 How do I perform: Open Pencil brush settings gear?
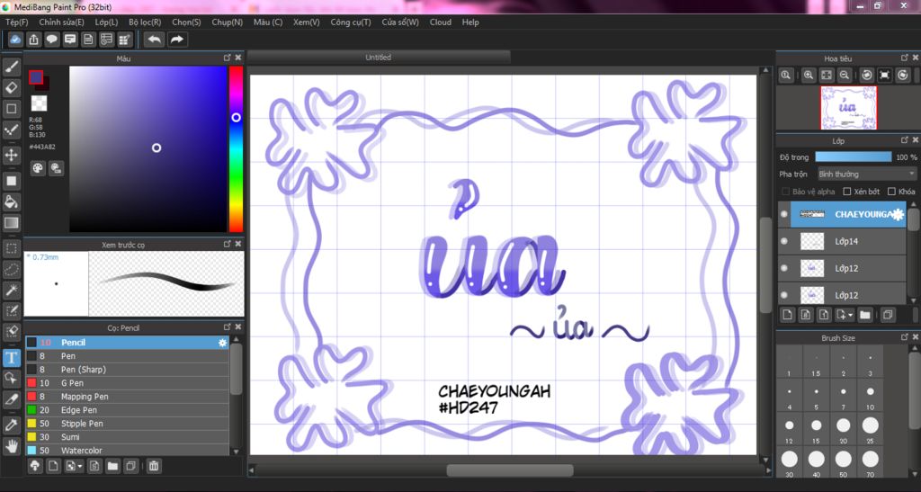point(223,343)
